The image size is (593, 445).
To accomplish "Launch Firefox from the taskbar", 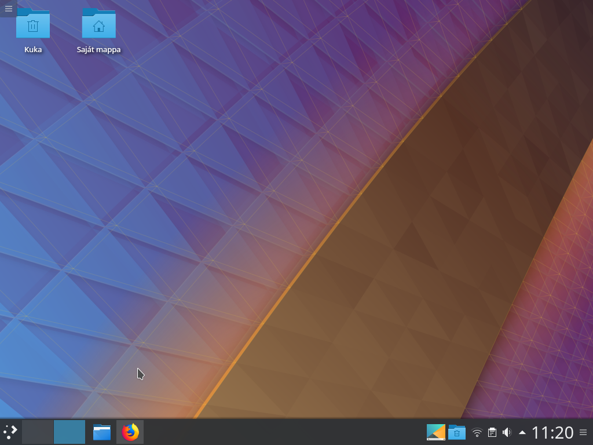I will pos(130,432).
